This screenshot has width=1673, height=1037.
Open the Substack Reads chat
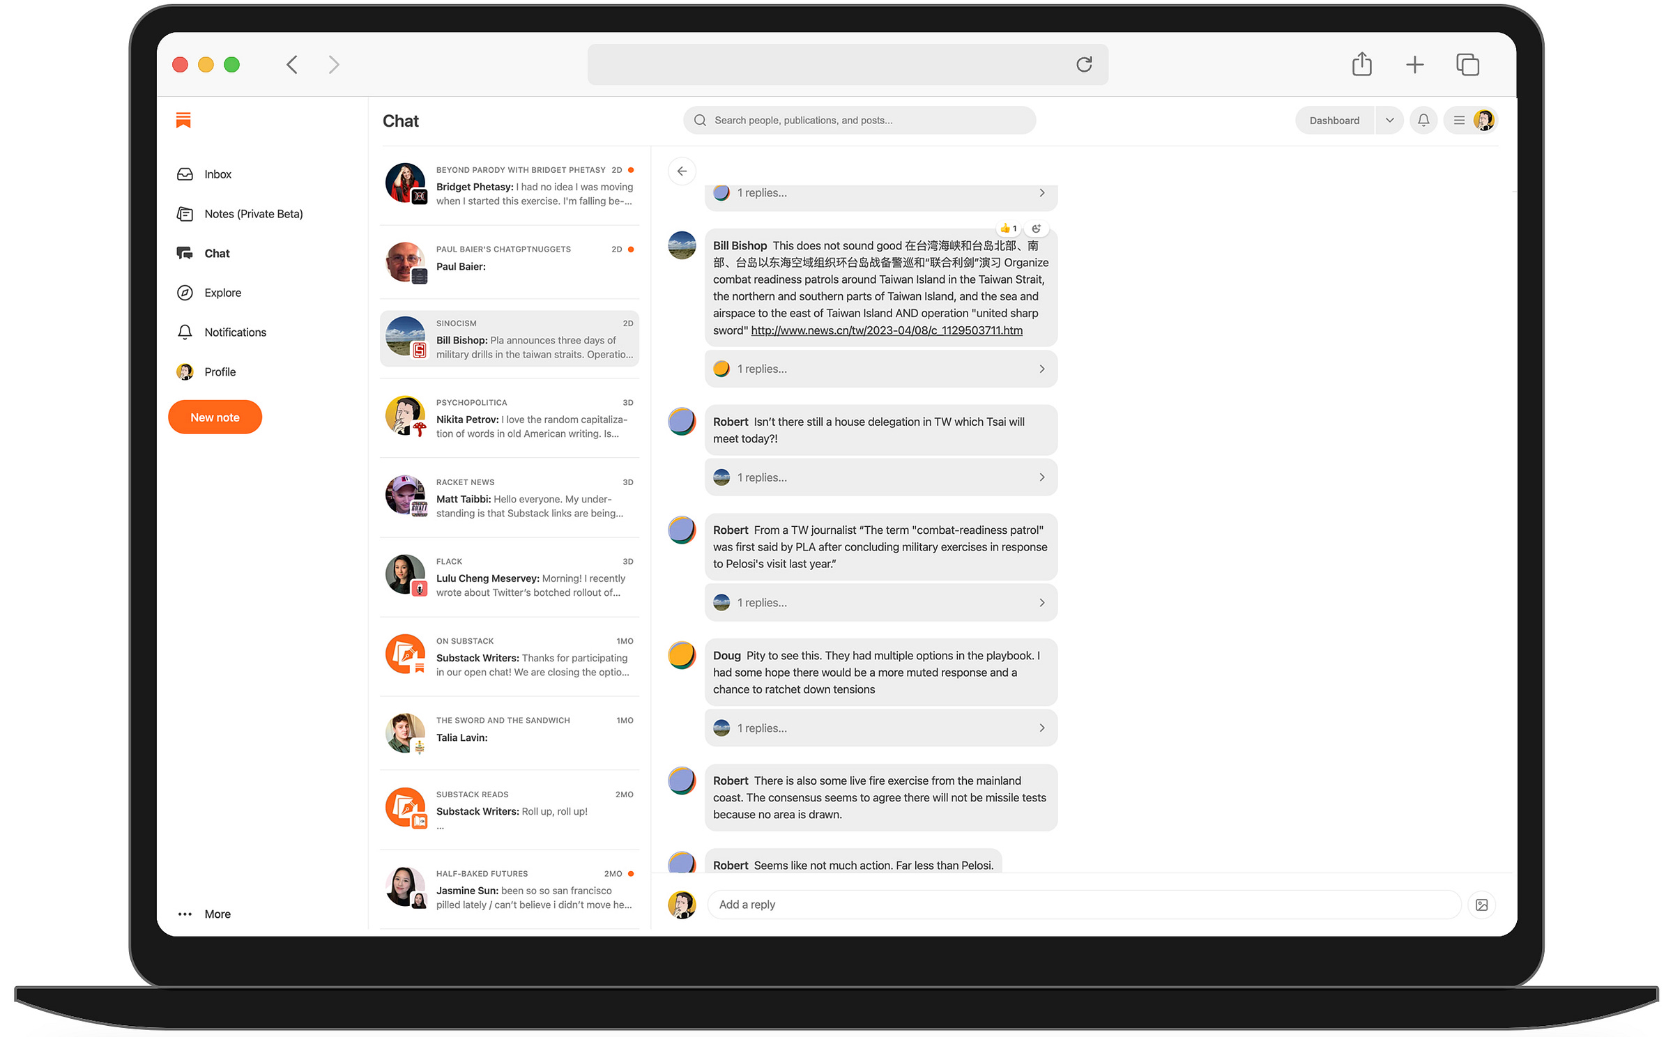point(510,810)
